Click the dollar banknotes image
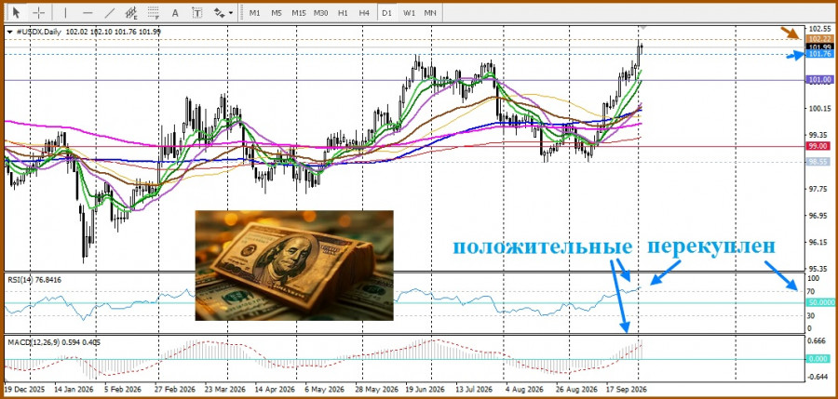838x399 pixels. pyautogui.click(x=294, y=265)
